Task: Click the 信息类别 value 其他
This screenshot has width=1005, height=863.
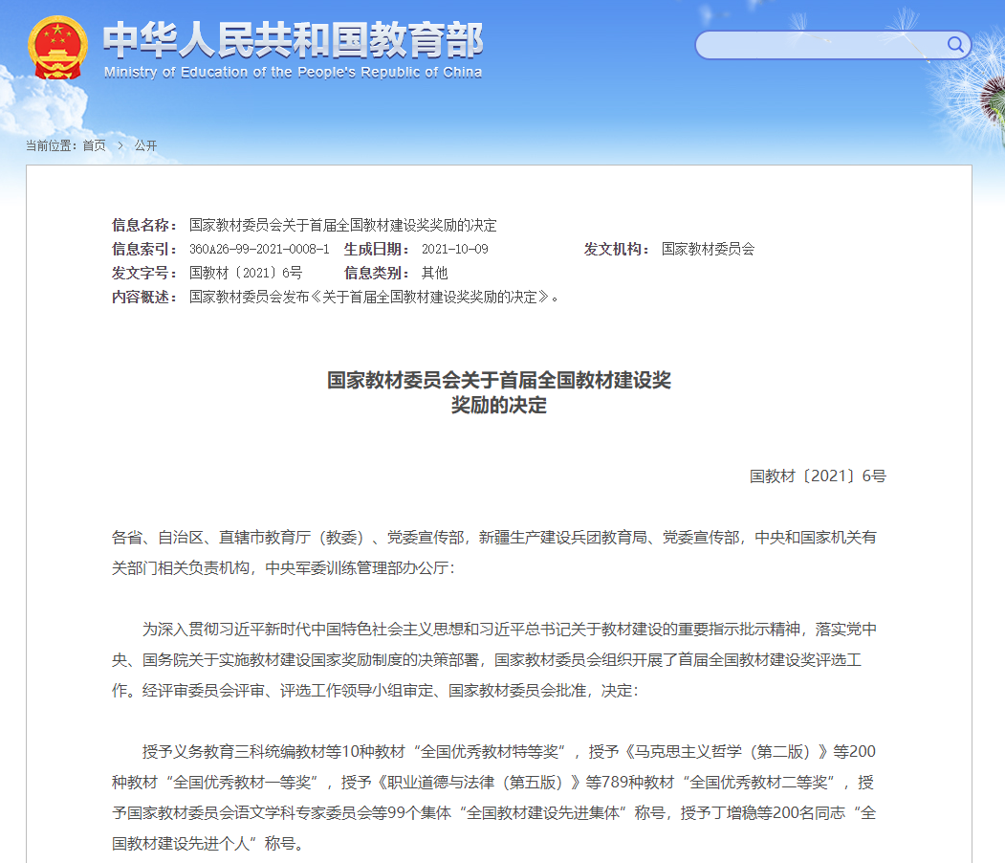Action: point(434,274)
